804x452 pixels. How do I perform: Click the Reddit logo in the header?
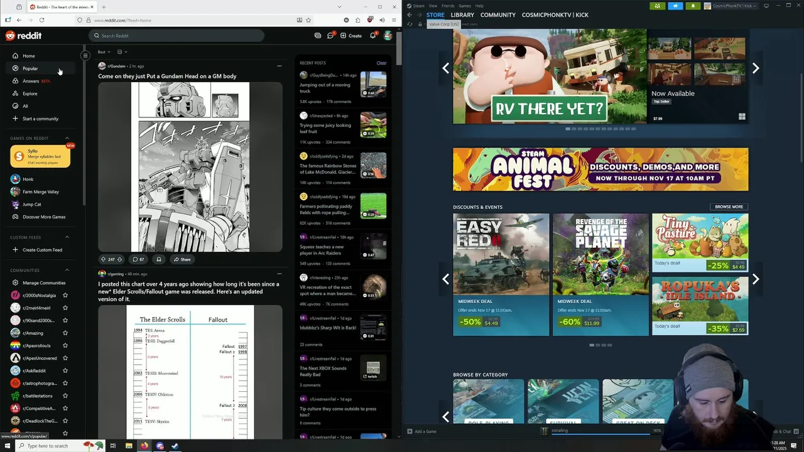(24, 36)
